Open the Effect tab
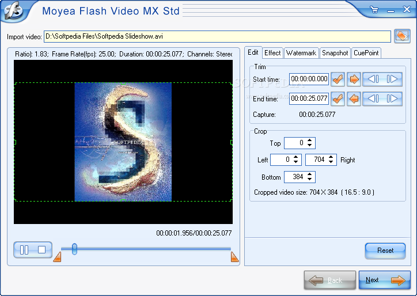Image resolution: width=417 pixels, height=296 pixels. [x=272, y=53]
